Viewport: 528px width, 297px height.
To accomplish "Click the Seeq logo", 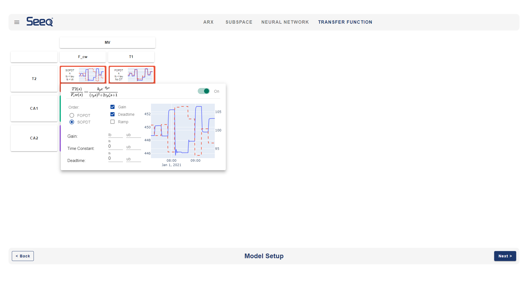I will [40, 22].
